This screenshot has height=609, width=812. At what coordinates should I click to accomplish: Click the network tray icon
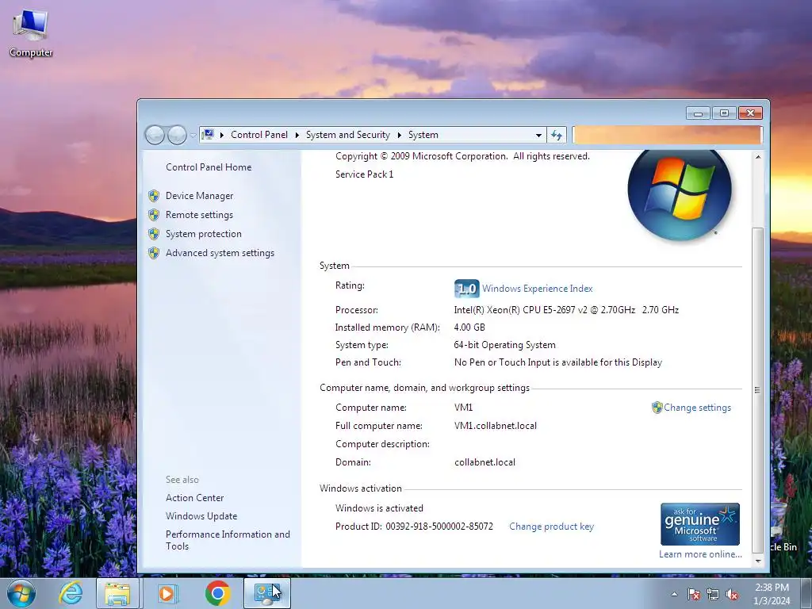[x=713, y=594]
